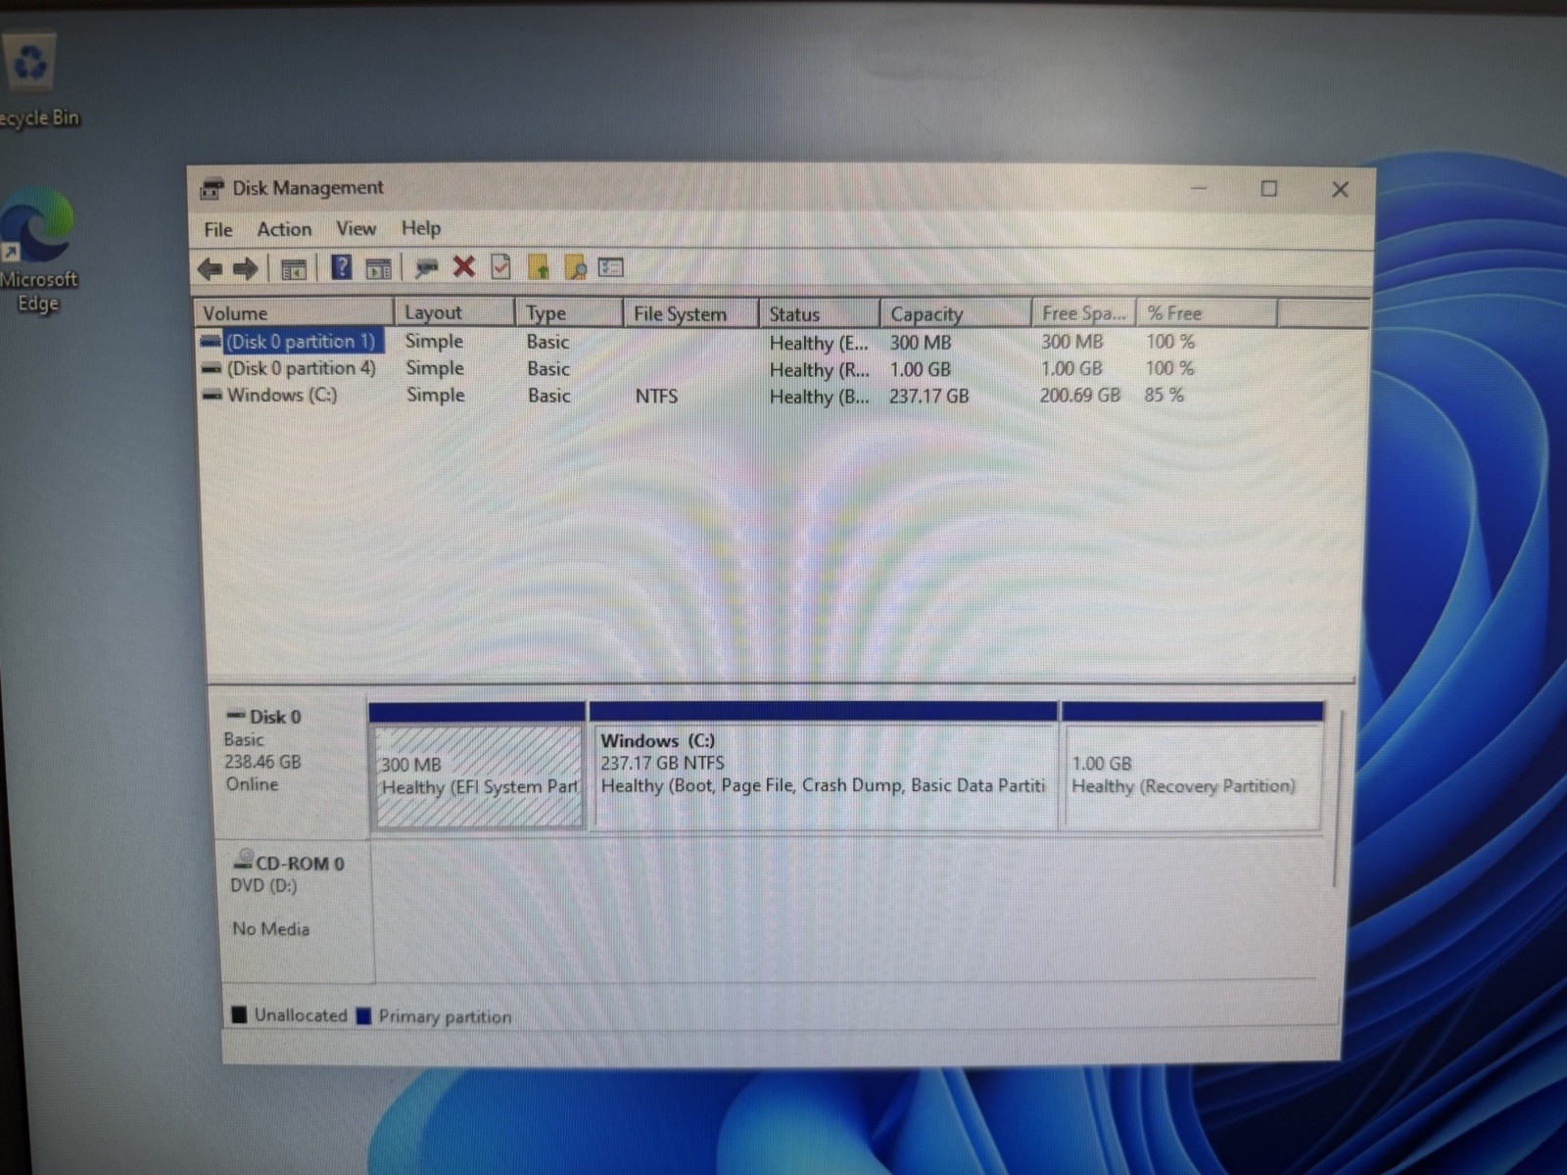Screen dimensions: 1567x1175
Task: Click the folder with green arrow icon
Action: click(x=539, y=266)
